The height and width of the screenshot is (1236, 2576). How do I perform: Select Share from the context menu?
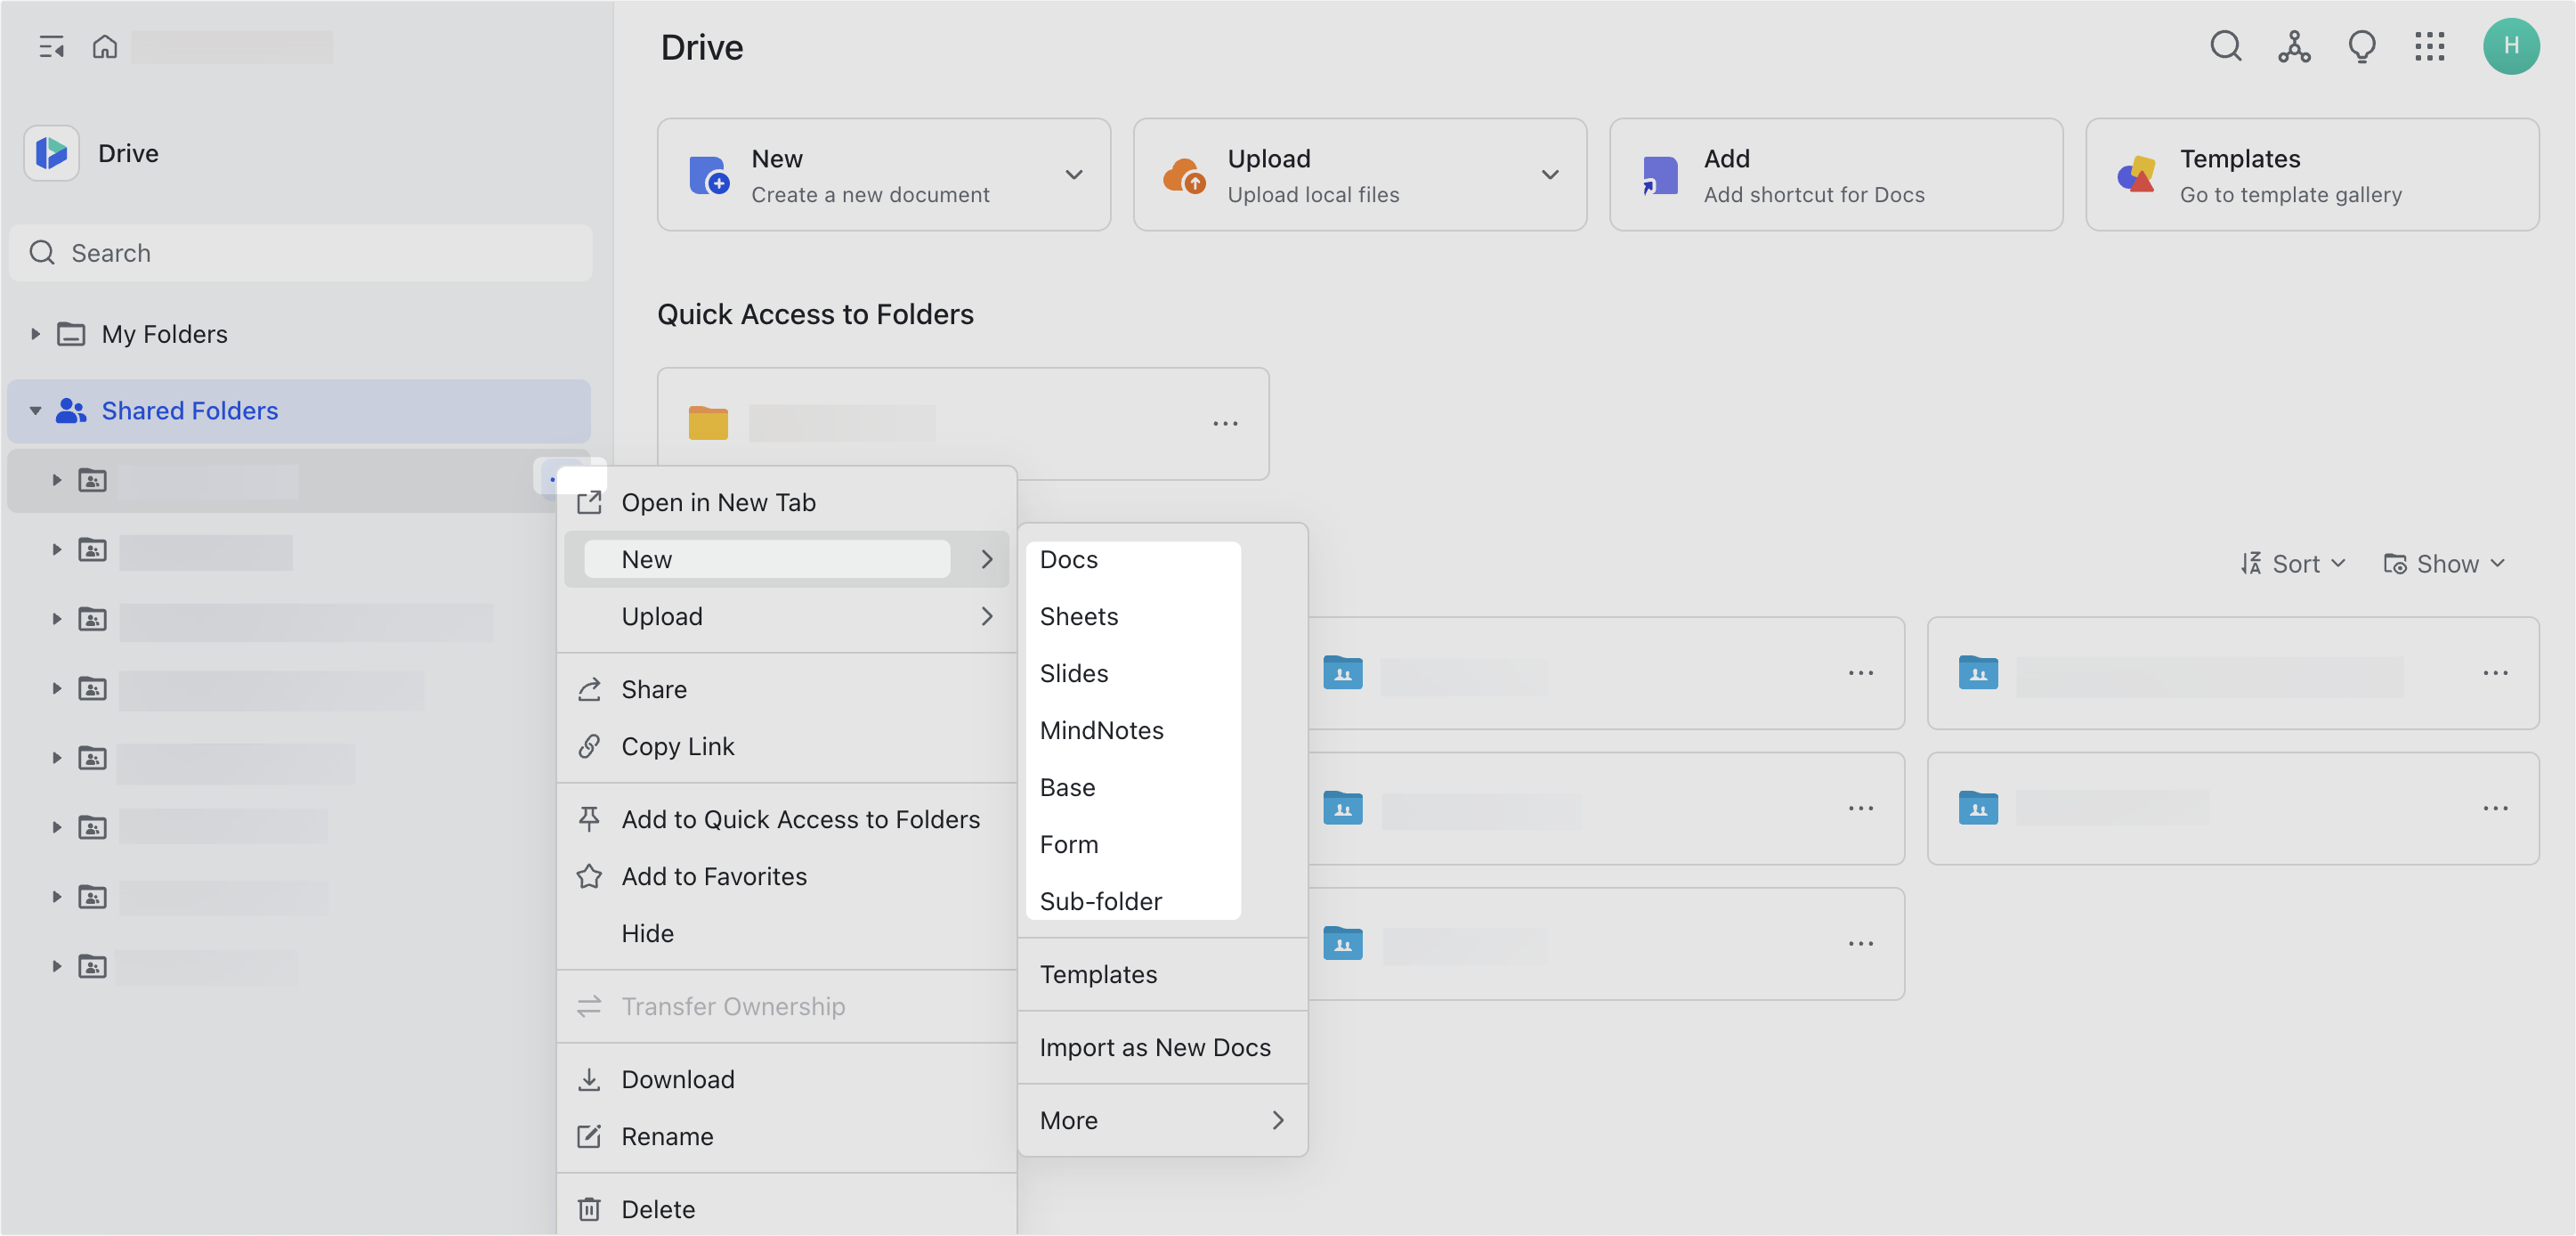click(786, 689)
